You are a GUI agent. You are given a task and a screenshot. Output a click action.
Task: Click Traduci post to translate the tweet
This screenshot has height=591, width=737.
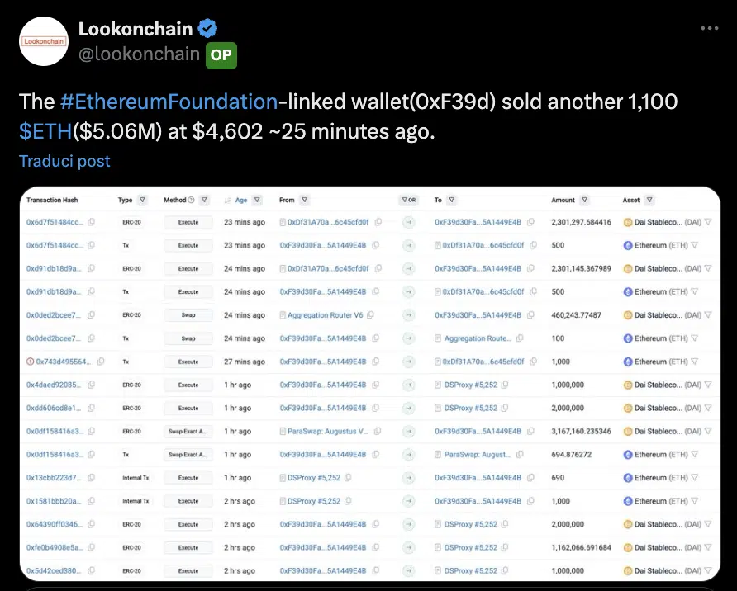click(x=64, y=161)
